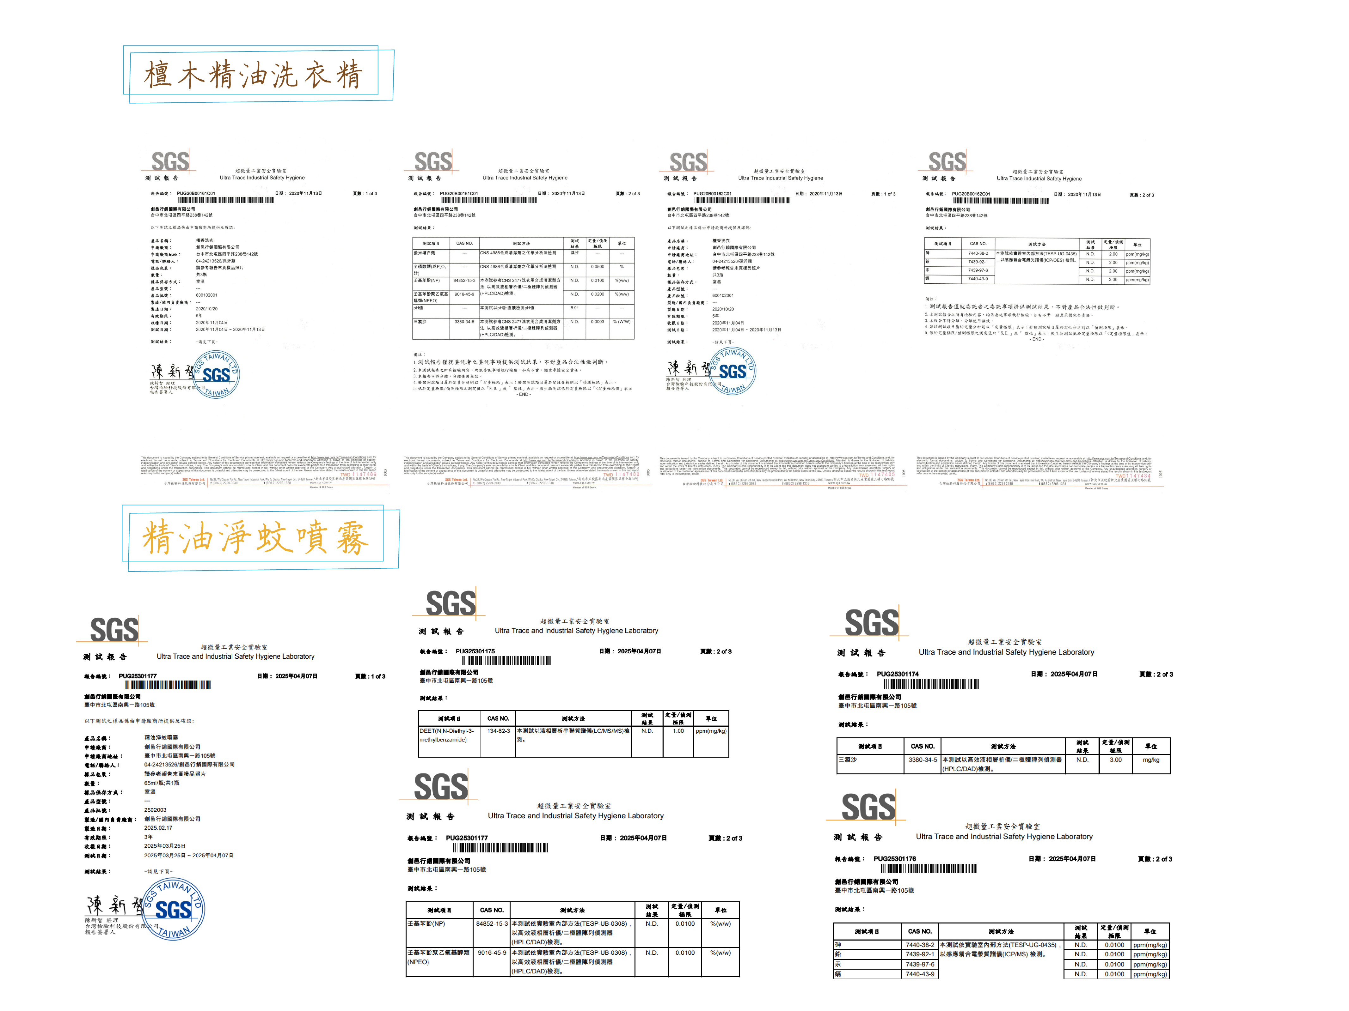This screenshot has height=1011, width=1349.
Task: Click CAS 7440-43-9 in PUG20B00162C01 table
Action: pyautogui.click(x=978, y=279)
